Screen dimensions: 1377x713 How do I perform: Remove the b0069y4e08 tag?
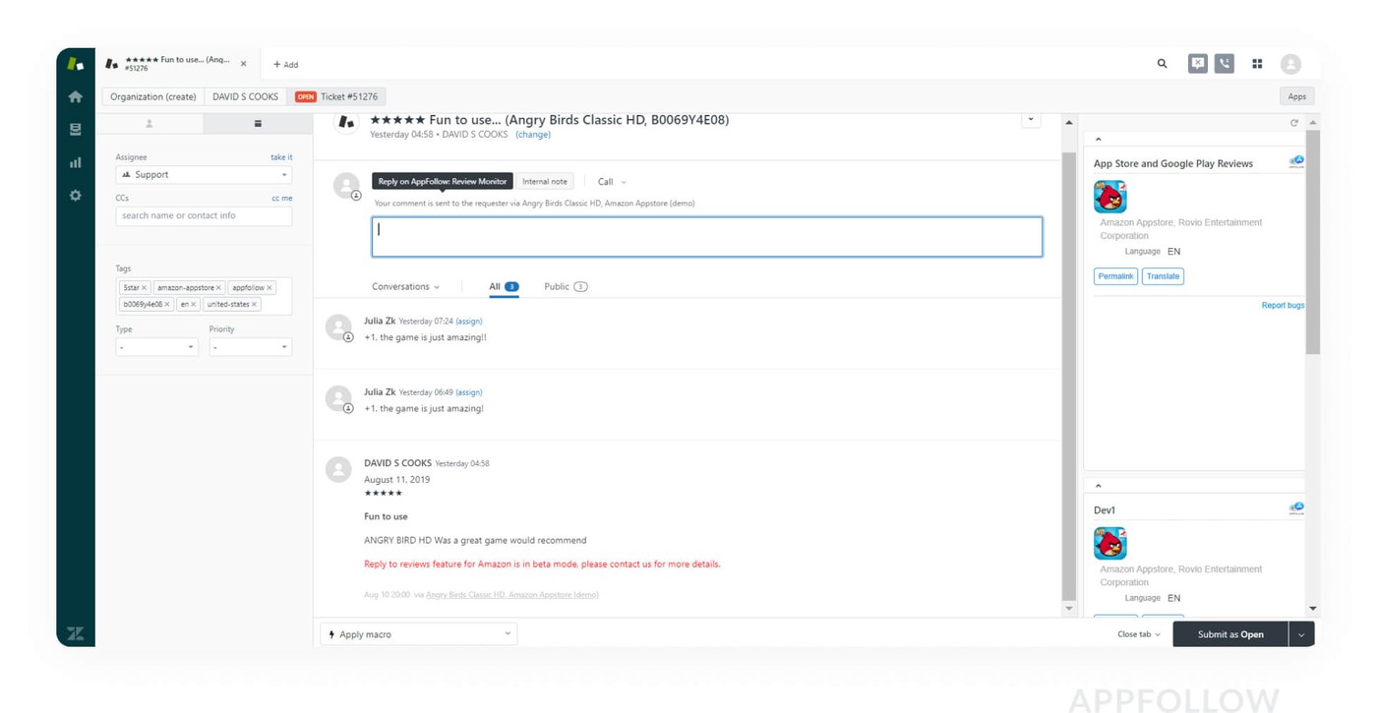coord(167,305)
